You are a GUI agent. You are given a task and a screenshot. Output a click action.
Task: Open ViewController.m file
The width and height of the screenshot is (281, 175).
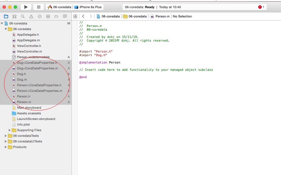tap(29, 51)
